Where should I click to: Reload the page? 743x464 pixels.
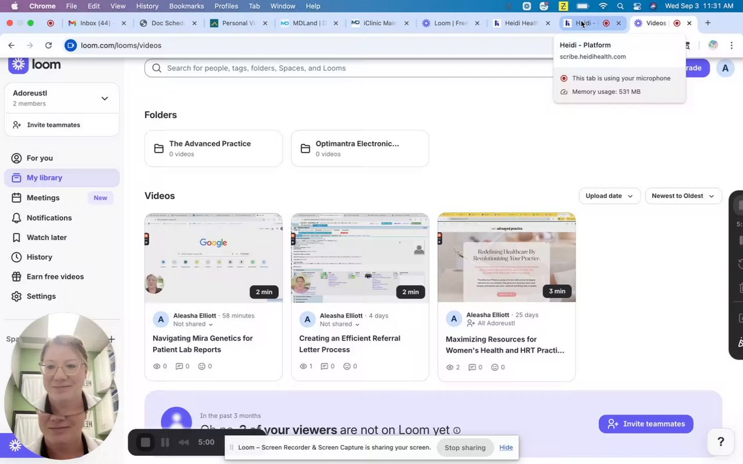pos(49,45)
